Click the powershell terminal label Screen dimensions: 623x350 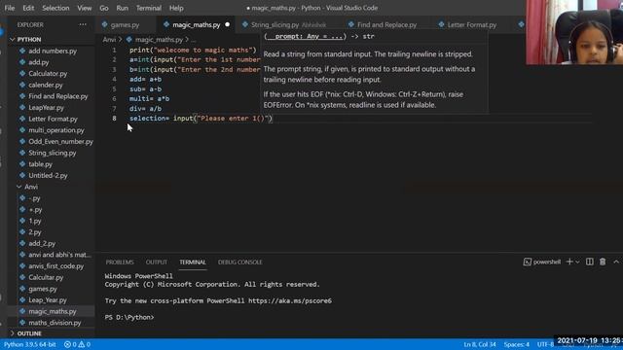point(547,262)
